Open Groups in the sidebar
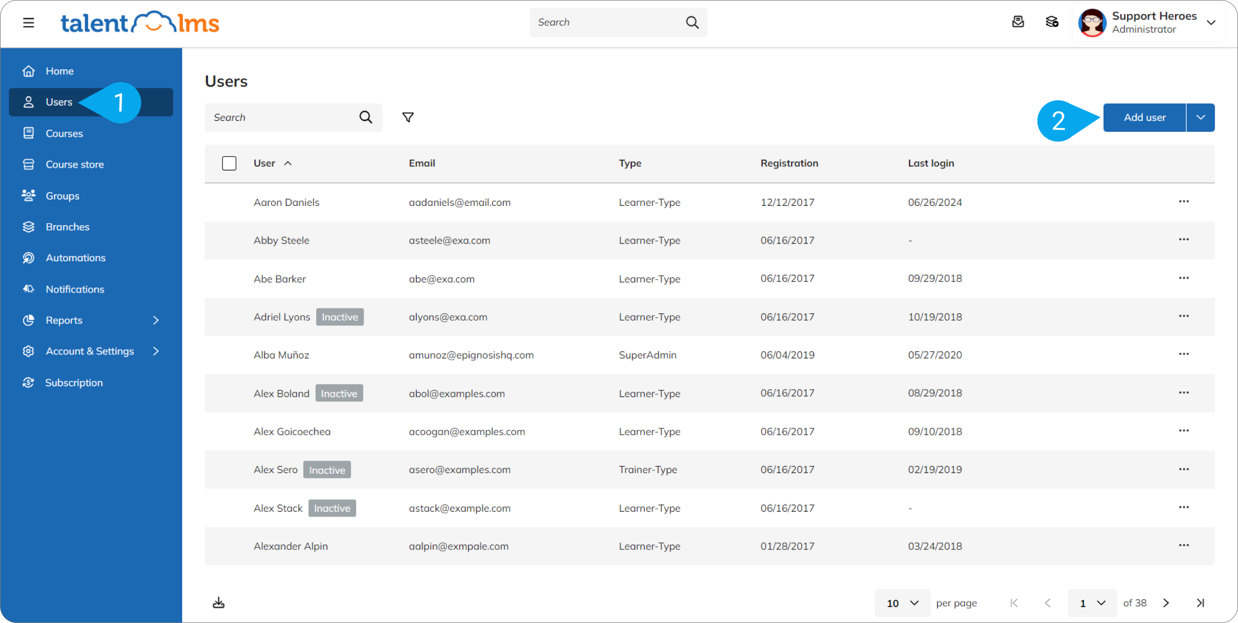 (91, 196)
